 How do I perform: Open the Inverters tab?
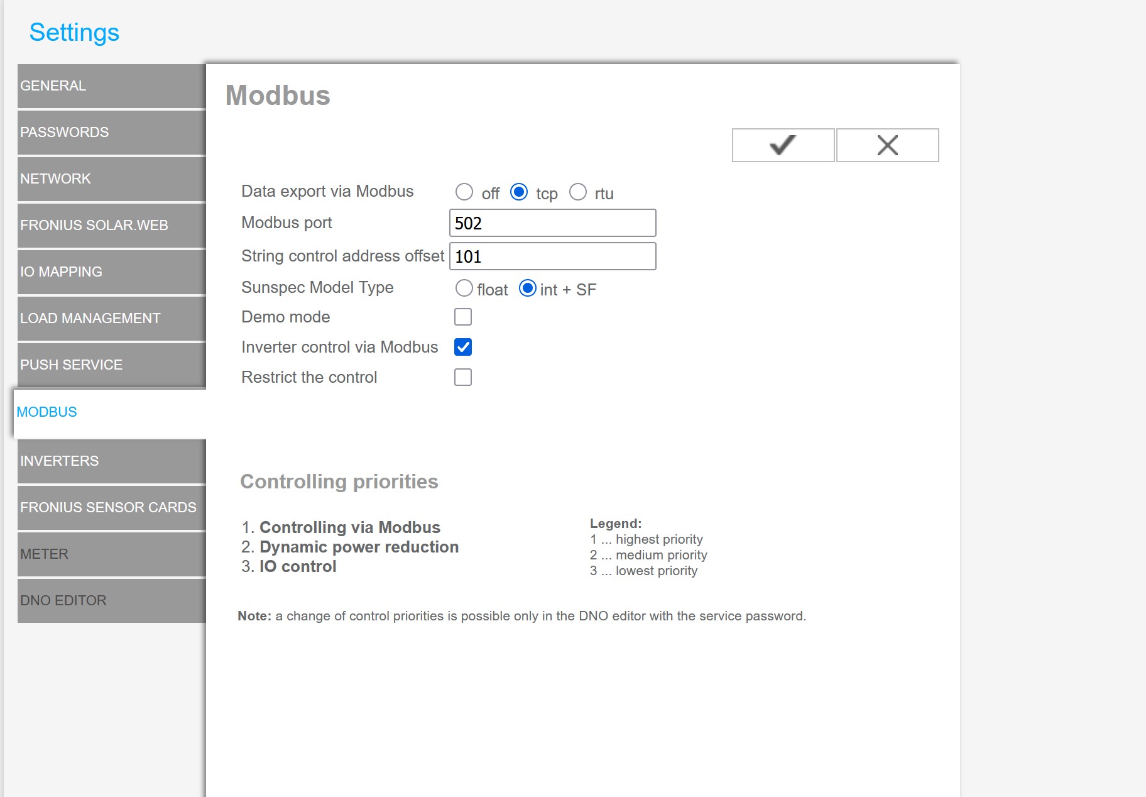point(112,461)
